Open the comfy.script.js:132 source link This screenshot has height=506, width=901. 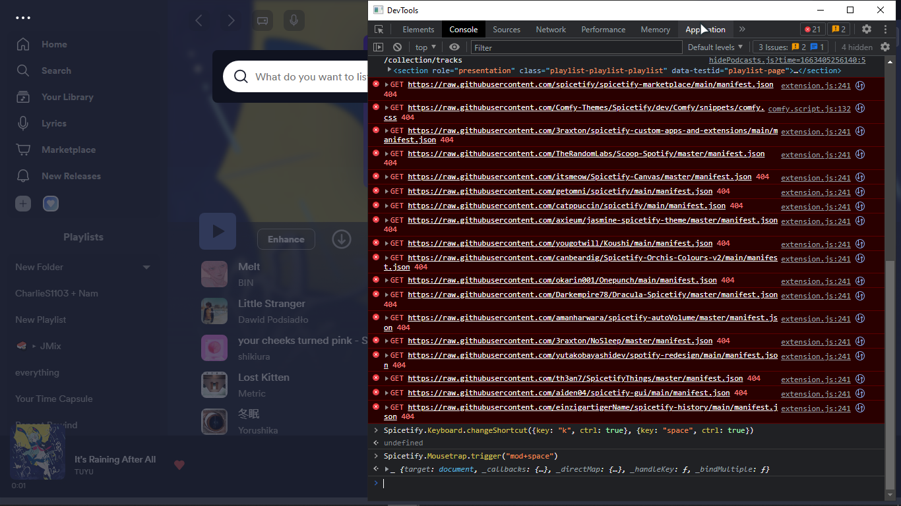pos(809,109)
